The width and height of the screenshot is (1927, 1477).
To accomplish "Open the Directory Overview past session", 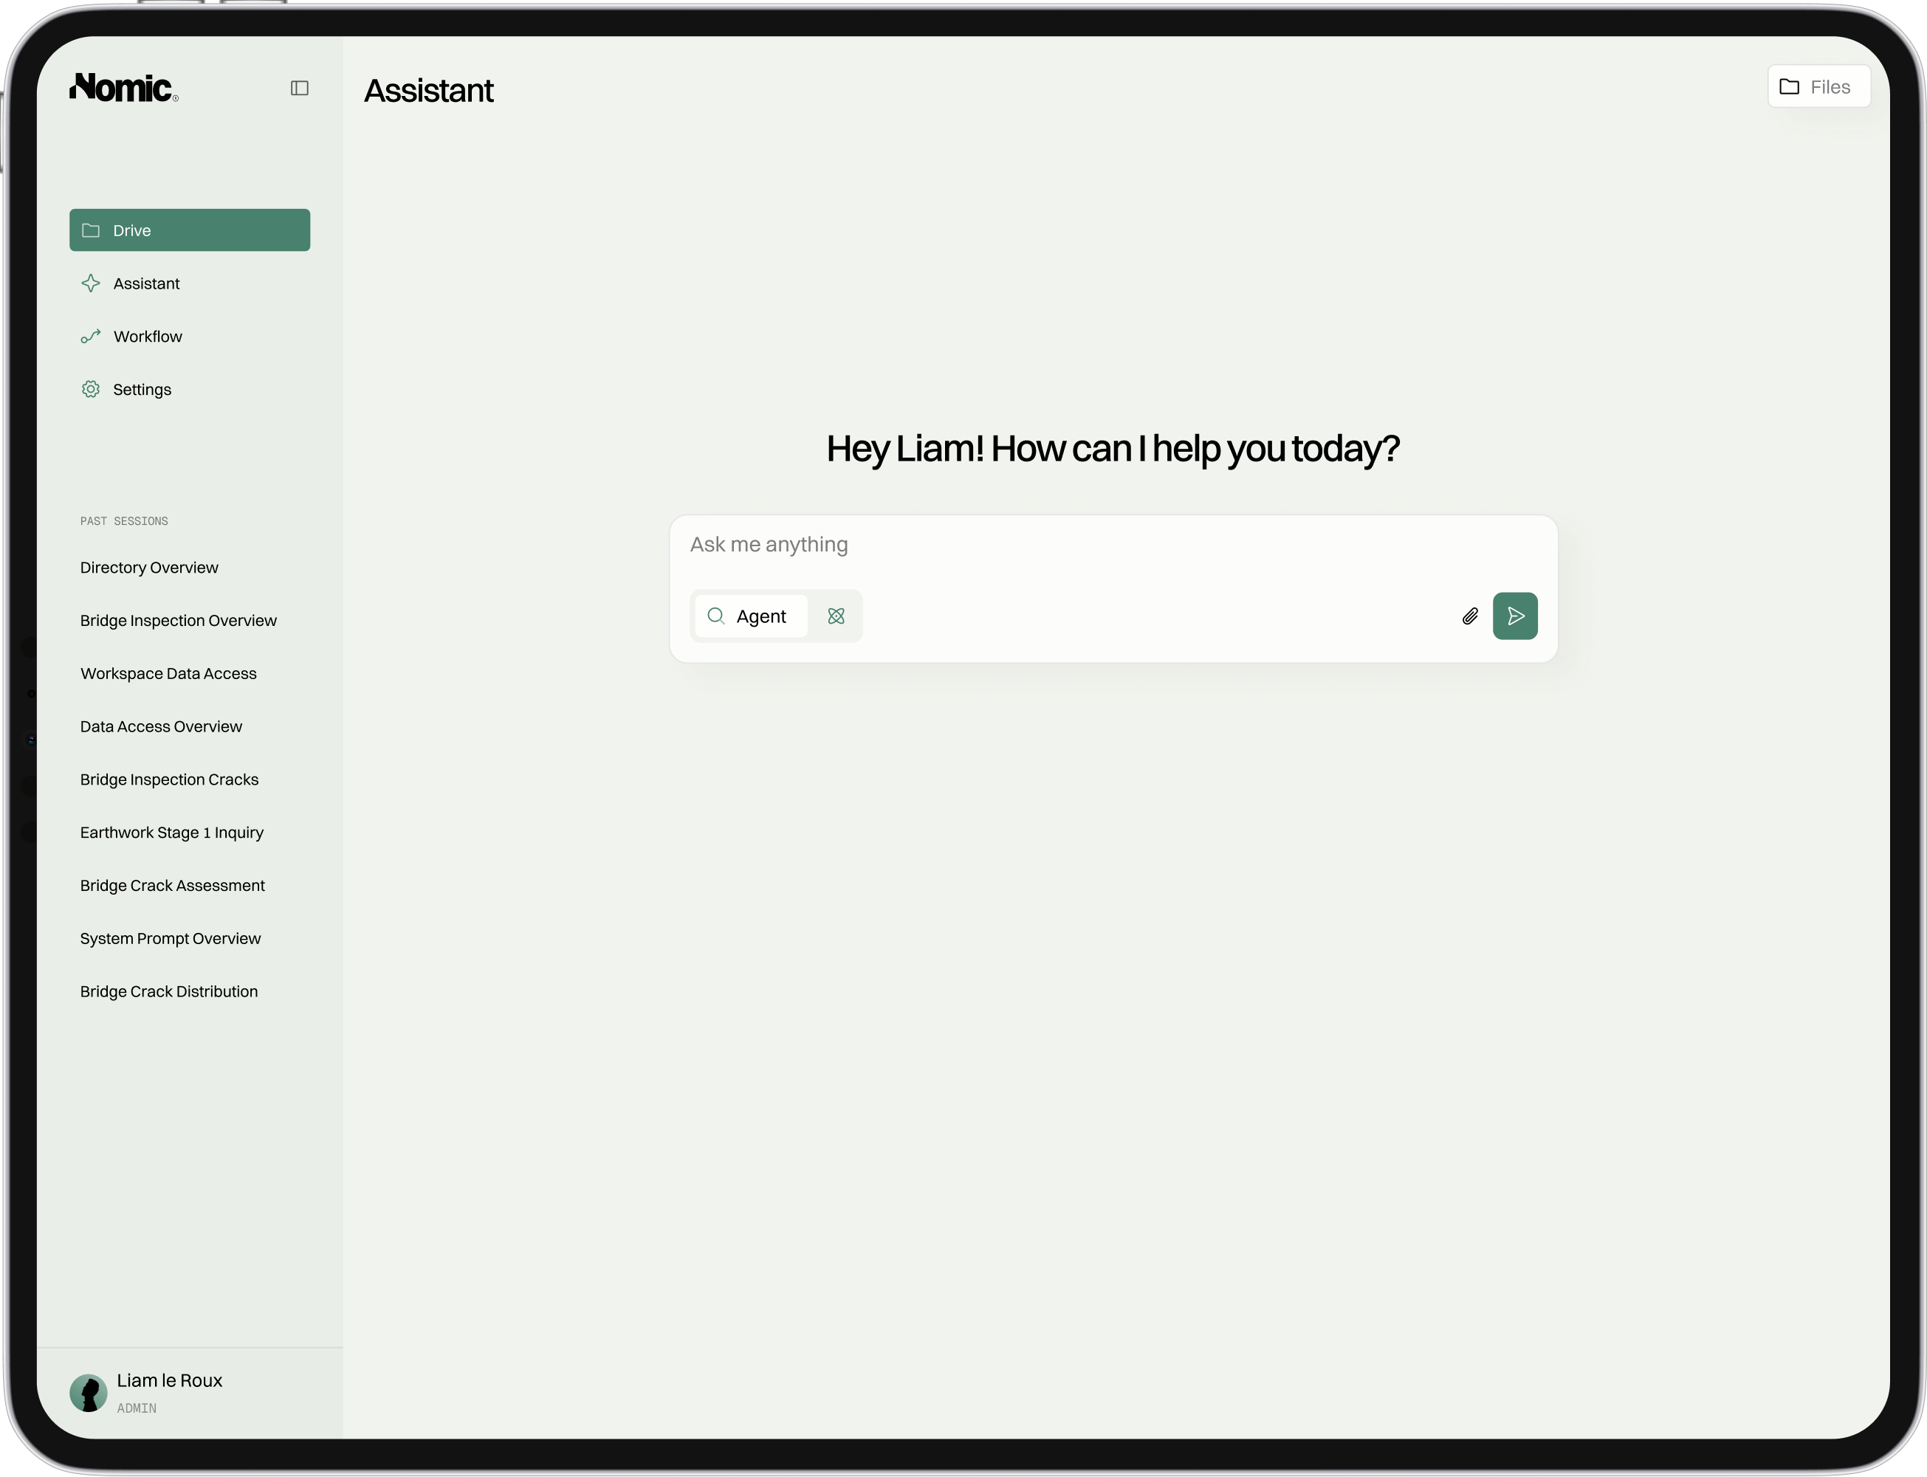I will (148, 568).
